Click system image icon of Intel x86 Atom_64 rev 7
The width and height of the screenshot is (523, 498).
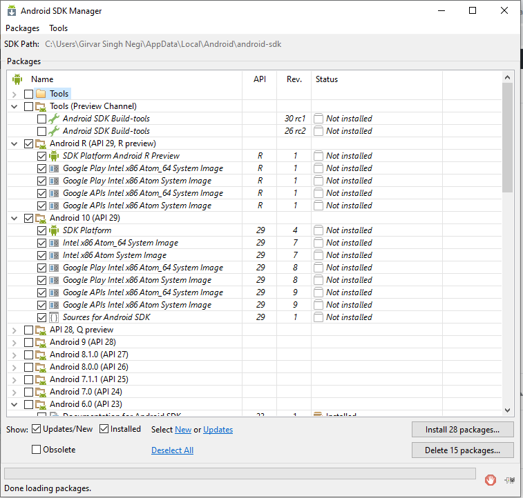[54, 243]
